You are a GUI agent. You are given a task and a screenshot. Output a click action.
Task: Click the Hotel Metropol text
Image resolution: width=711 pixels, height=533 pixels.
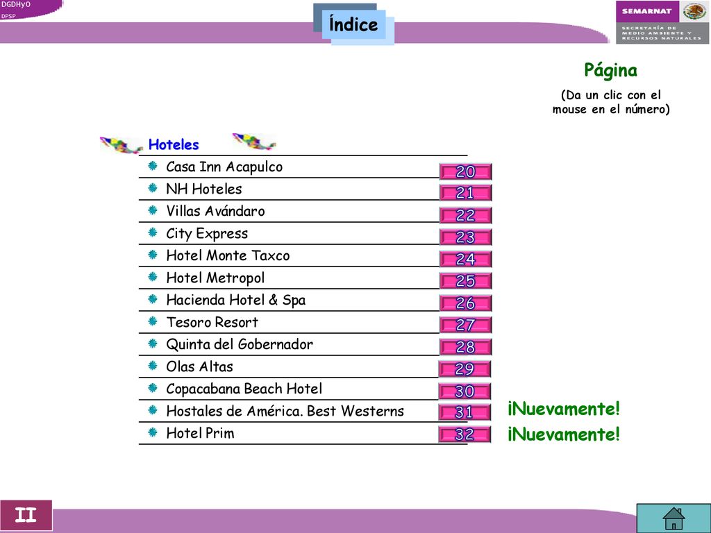tap(215, 278)
